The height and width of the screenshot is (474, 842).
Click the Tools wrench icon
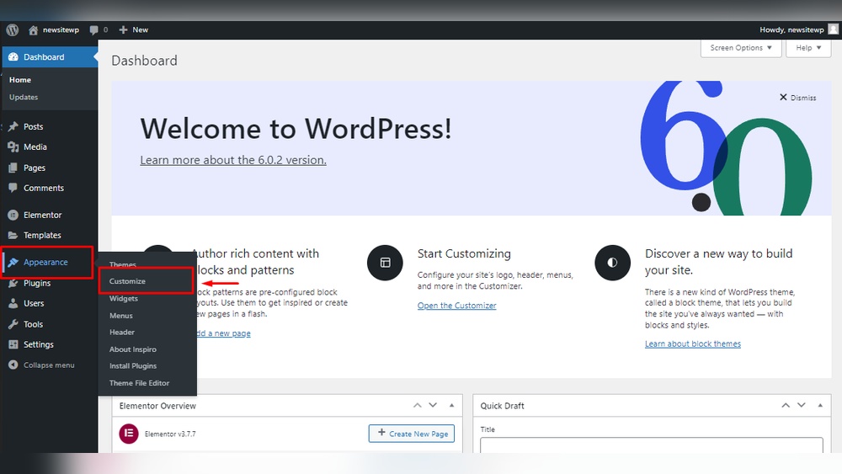click(13, 324)
